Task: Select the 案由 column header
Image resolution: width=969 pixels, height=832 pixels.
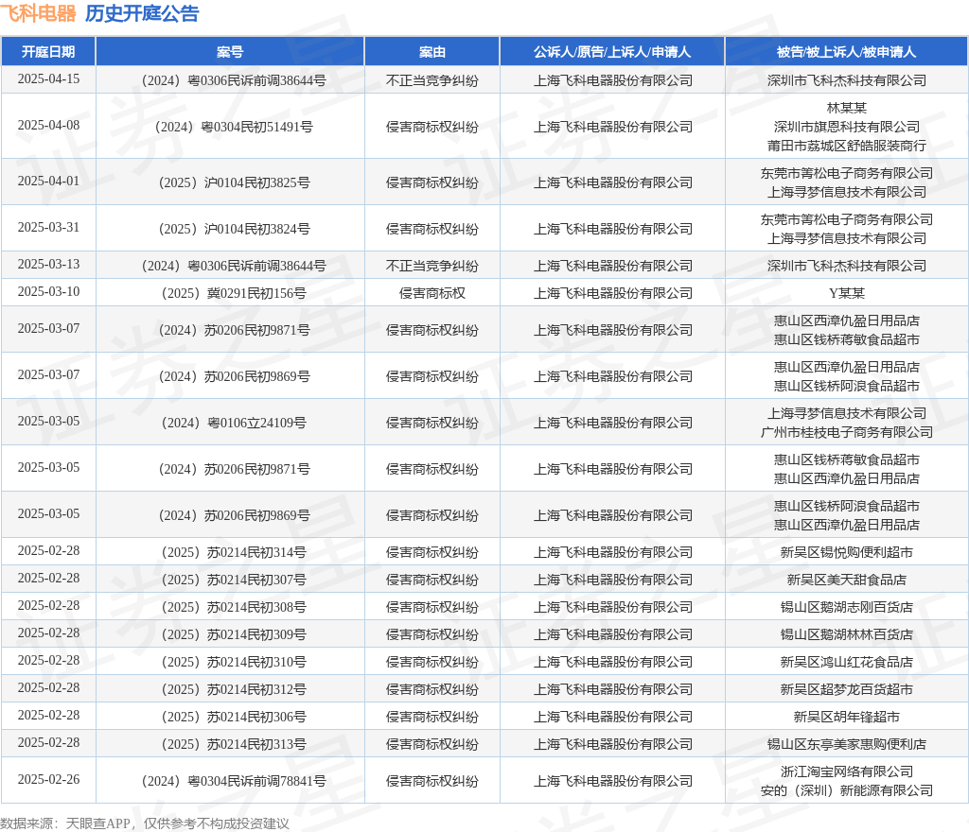Action: tap(432, 52)
